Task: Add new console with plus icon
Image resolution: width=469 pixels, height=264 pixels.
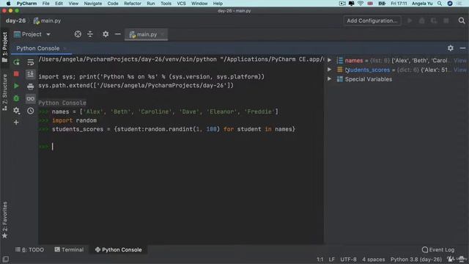Action: pyautogui.click(x=16, y=122)
